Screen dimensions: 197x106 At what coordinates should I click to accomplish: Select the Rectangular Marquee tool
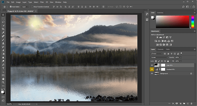3,18
